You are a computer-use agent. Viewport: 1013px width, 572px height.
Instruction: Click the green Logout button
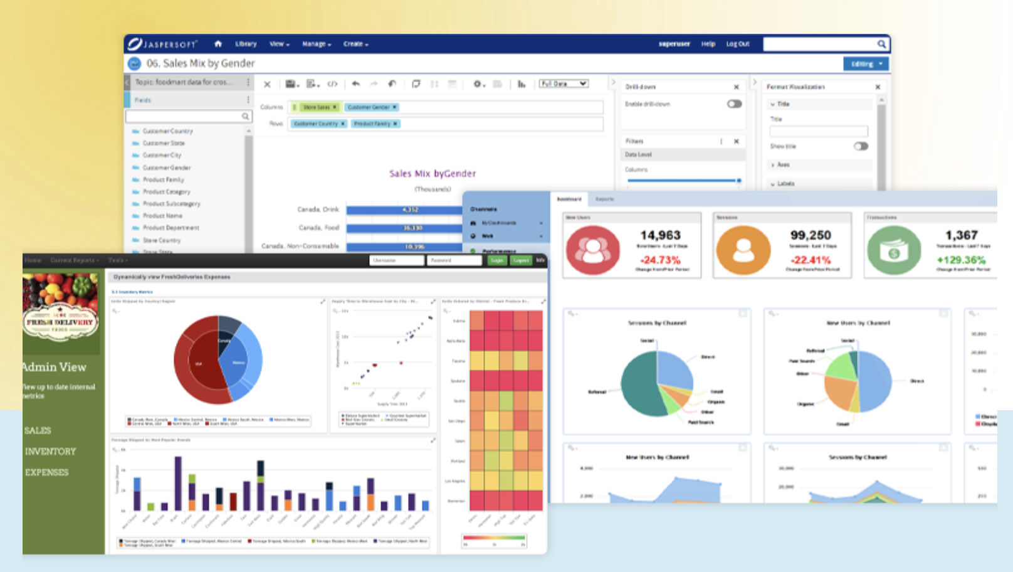[520, 260]
